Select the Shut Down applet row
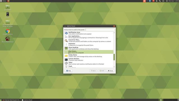Image resolution: width=179 pixels, height=101 pixels. [89, 52]
